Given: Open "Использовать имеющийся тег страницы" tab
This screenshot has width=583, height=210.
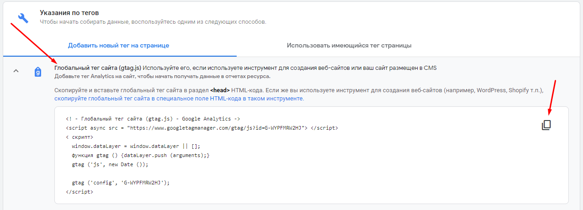Looking at the screenshot, I should point(349,46).
